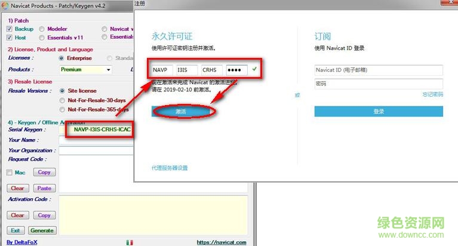Click the Activation Code text area
458x246 pixels.
pyautogui.click(x=153, y=215)
